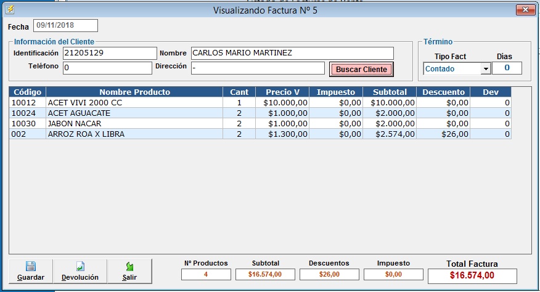Select the ARROZ ROA X LIBRA row

click(x=134, y=134)
